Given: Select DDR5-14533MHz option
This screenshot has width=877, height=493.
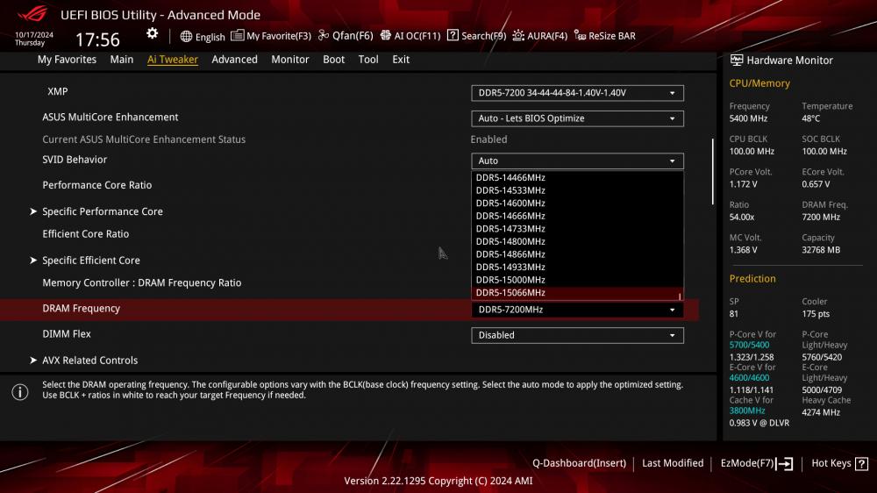Looking at the screenshot, I should (577, 190).
